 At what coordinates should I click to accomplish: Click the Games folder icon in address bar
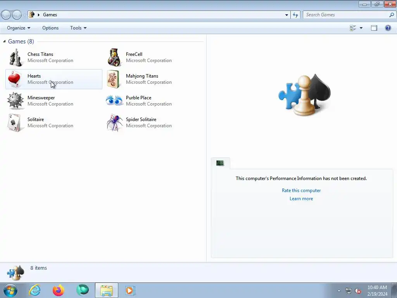tap(31, 14)
